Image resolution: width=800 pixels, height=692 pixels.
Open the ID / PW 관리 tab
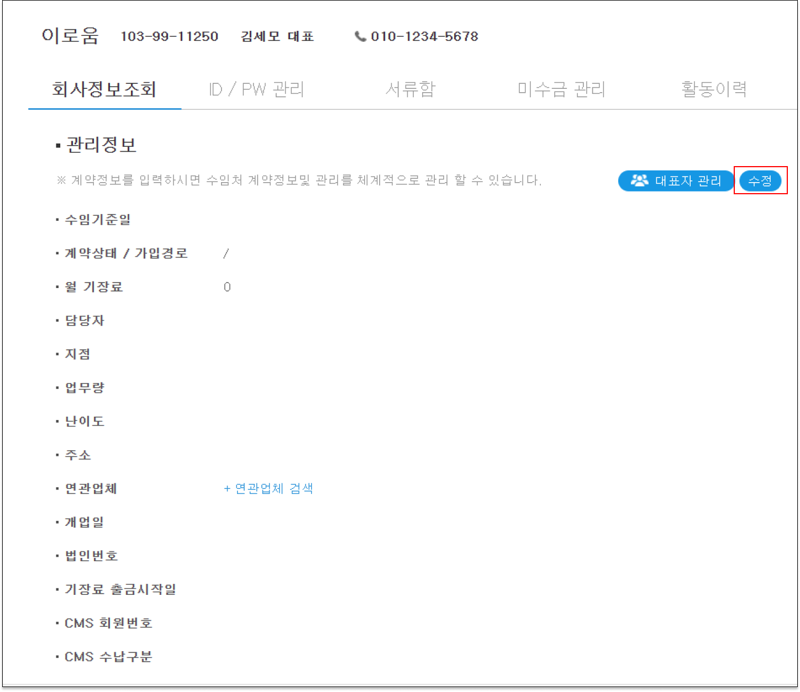coord(256,89)
